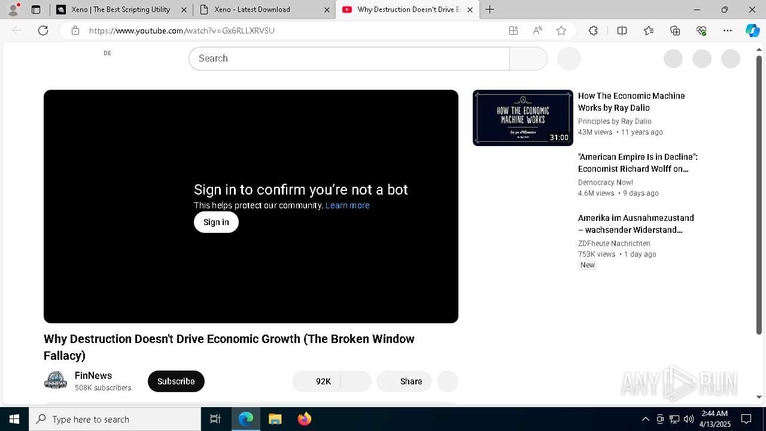View site information via the lock icon
Image resolution: width=766 pixels, height=431 pixels.
coord(75,31)
